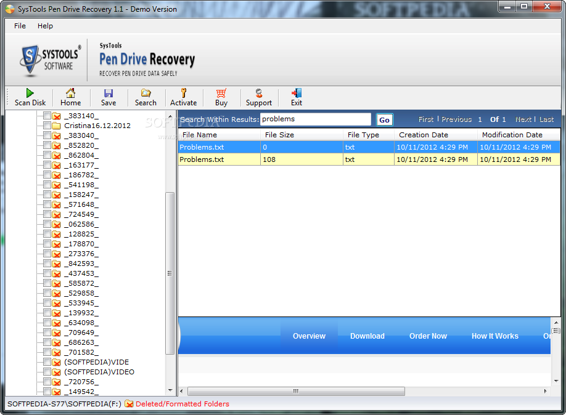Check the box for folder _383040_
Screen dimensions: 566x415
point(47,135)
